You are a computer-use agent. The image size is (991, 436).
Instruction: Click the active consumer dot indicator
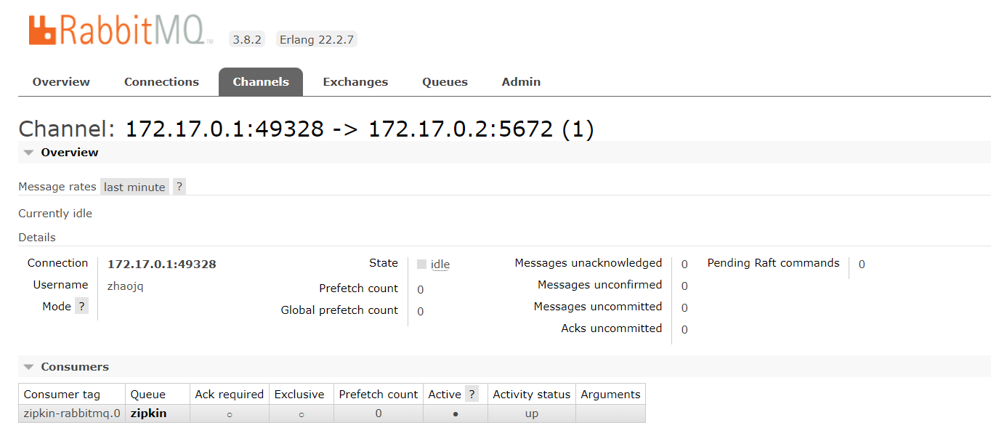click(455, 413)
